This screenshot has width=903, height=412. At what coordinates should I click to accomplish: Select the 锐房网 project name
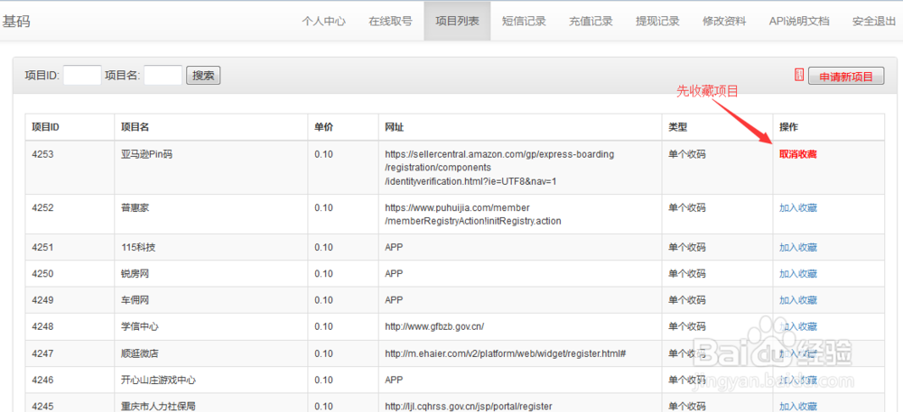(x=135, y=274)
